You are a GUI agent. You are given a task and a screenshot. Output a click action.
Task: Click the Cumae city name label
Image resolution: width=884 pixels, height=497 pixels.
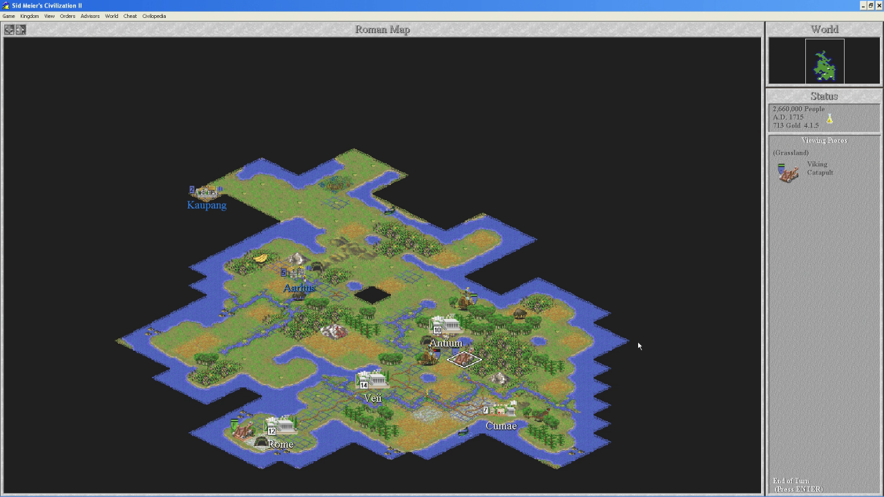(x=501, y=426)
